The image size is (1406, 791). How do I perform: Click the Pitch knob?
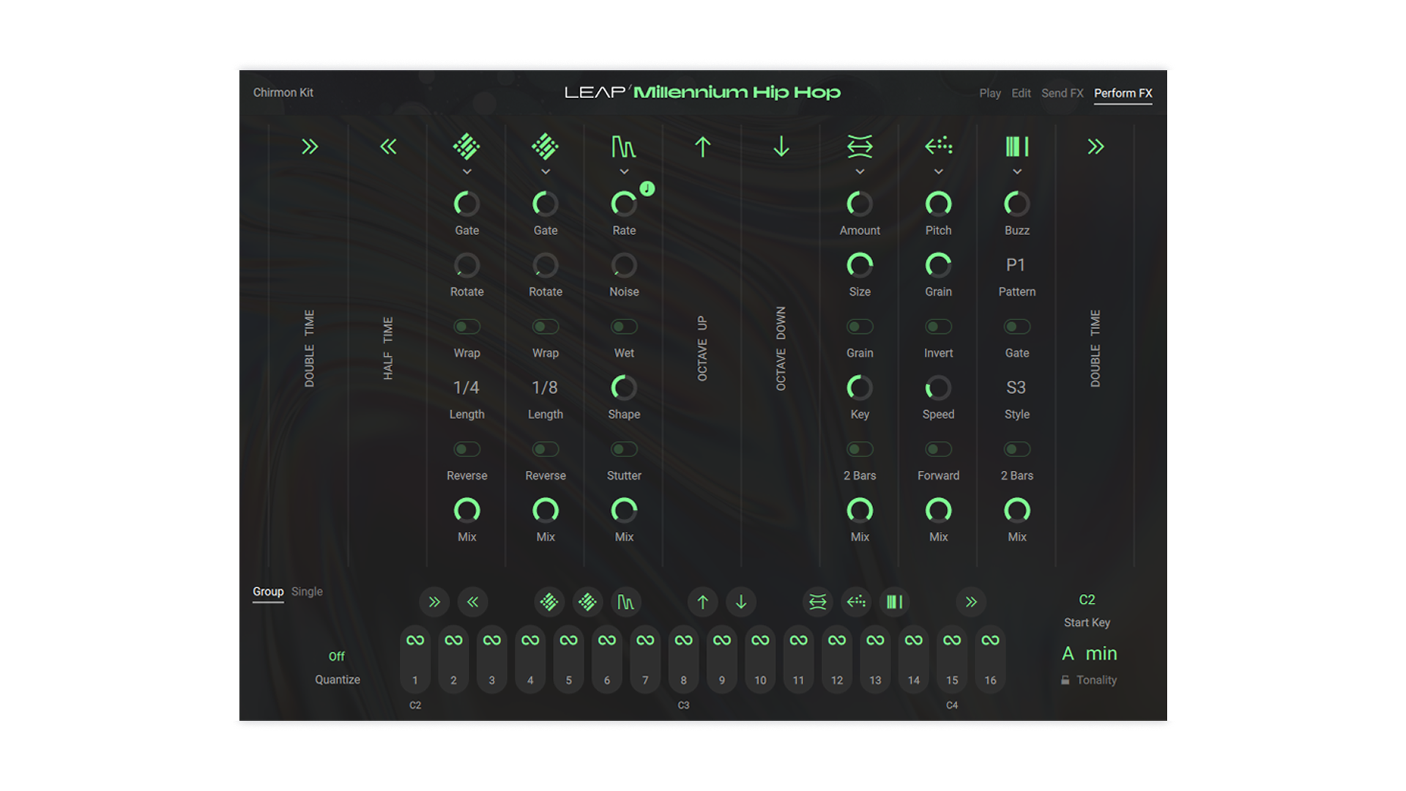938,204
